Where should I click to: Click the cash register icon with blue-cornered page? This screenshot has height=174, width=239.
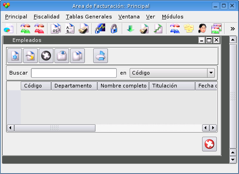point(84,29)
